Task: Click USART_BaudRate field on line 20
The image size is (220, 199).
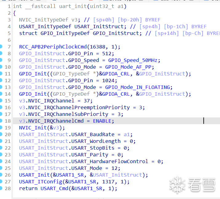Action: click(x=93, y=135)
